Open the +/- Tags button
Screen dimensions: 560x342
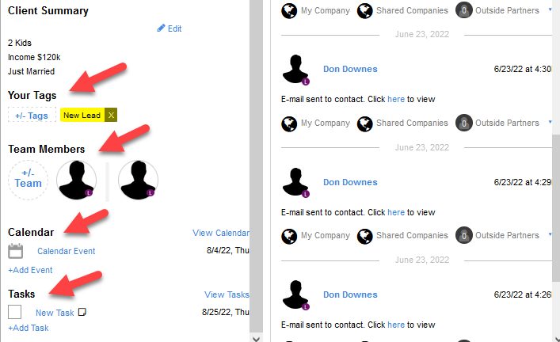click(32, 116)
